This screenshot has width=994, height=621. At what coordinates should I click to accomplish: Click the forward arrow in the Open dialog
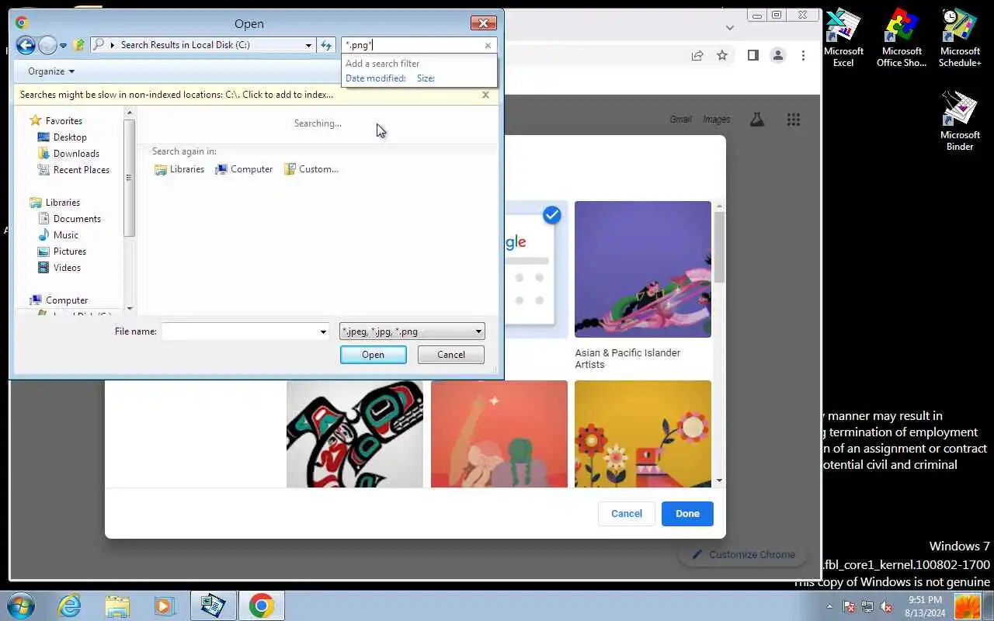click(47, 45)
